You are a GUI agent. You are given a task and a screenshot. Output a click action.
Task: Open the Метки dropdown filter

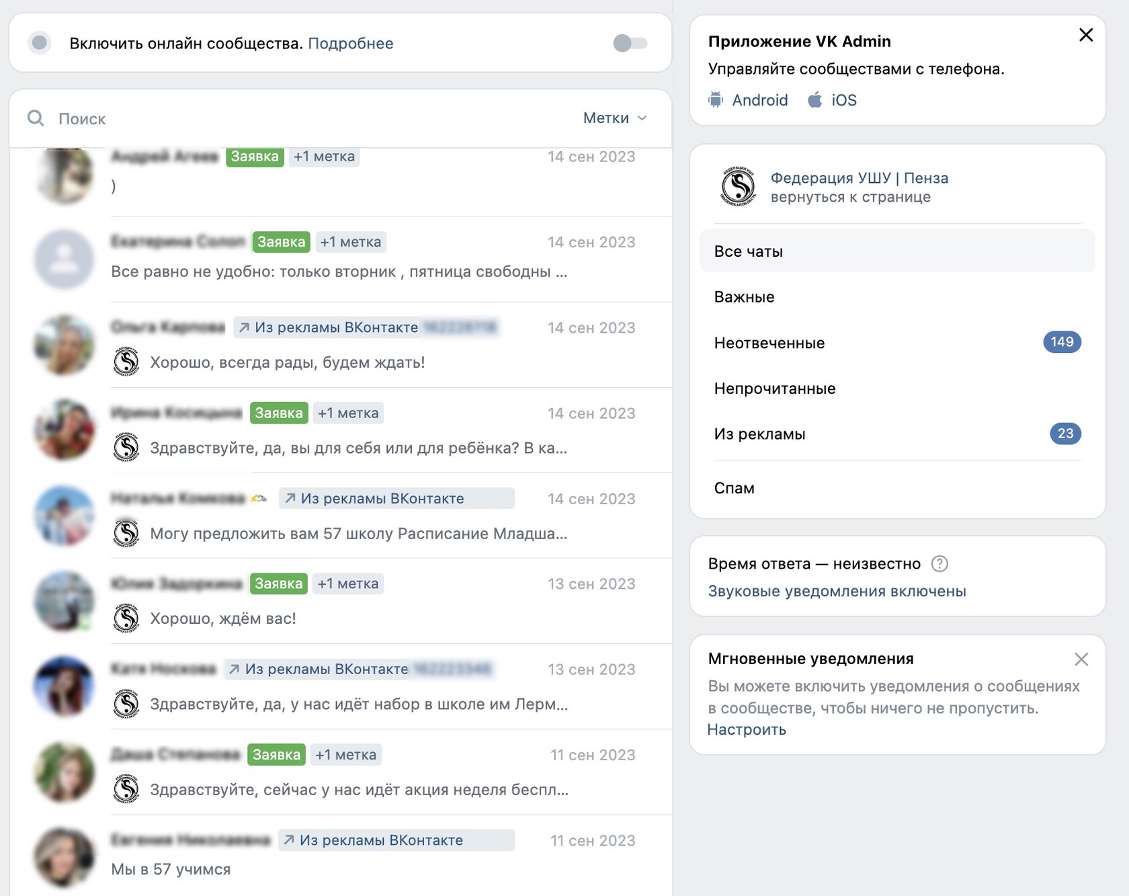(x=615, y=118)
